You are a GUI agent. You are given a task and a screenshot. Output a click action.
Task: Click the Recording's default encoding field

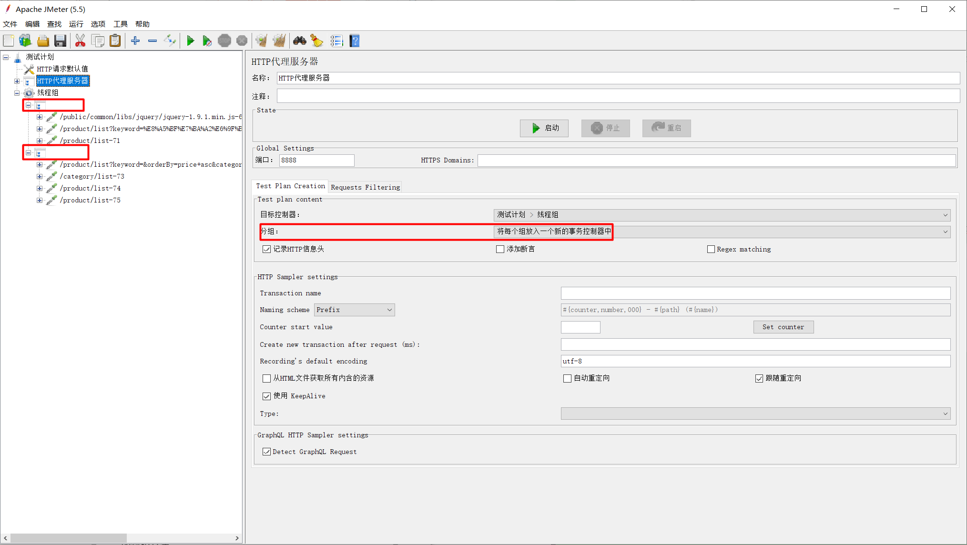point(755,361)
